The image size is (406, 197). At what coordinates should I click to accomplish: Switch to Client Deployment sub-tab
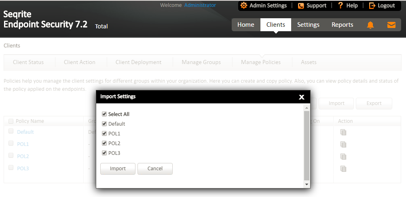click(138, 62)
